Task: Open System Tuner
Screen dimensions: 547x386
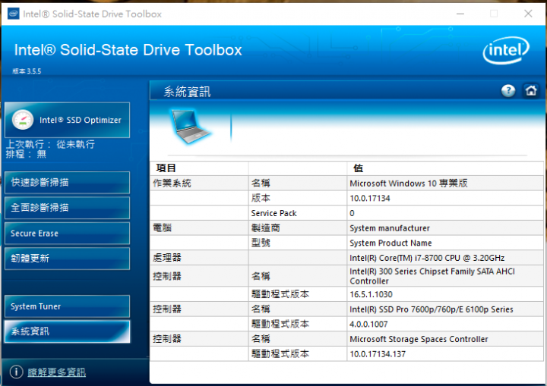Action: coord(68,306)
